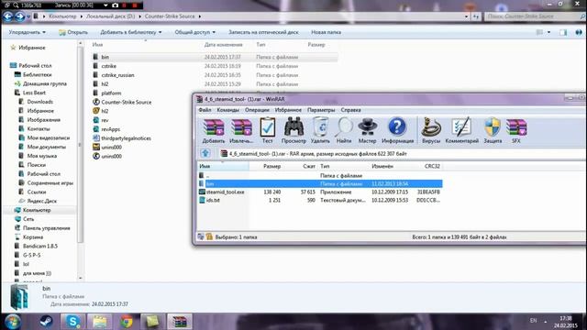587x330 pixels.
Task: Go up one level in WinRAR
Action: click(x=205, y=153)
